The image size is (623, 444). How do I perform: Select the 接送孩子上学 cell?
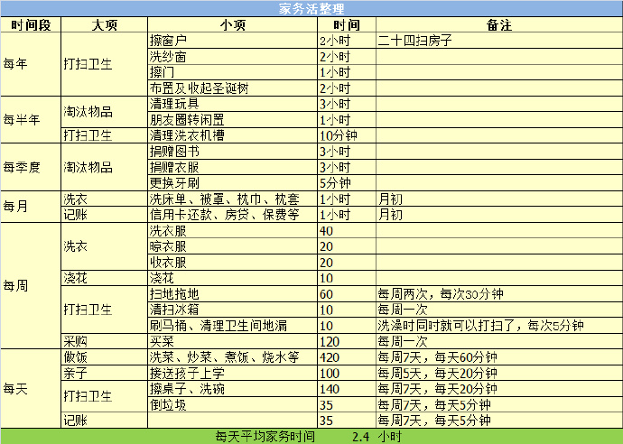[x=232, y=373]
